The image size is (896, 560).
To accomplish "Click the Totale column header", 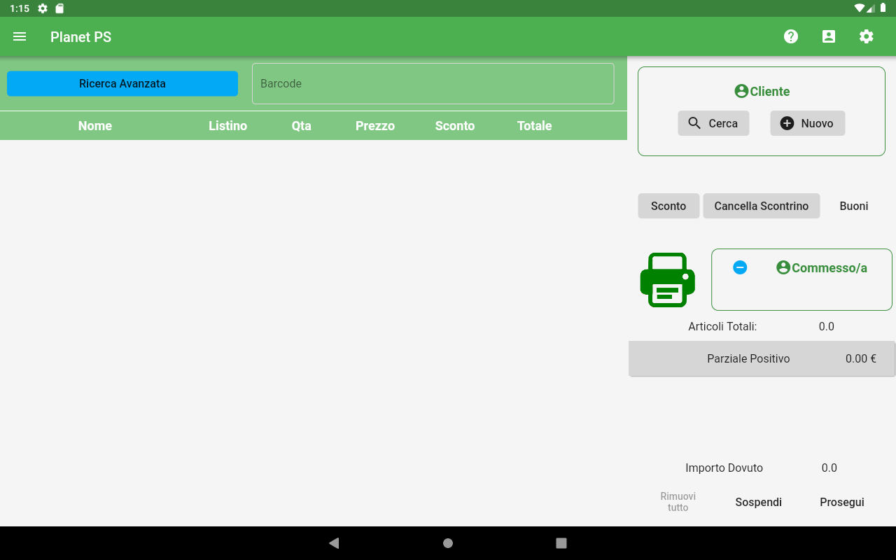I will 535,126.
